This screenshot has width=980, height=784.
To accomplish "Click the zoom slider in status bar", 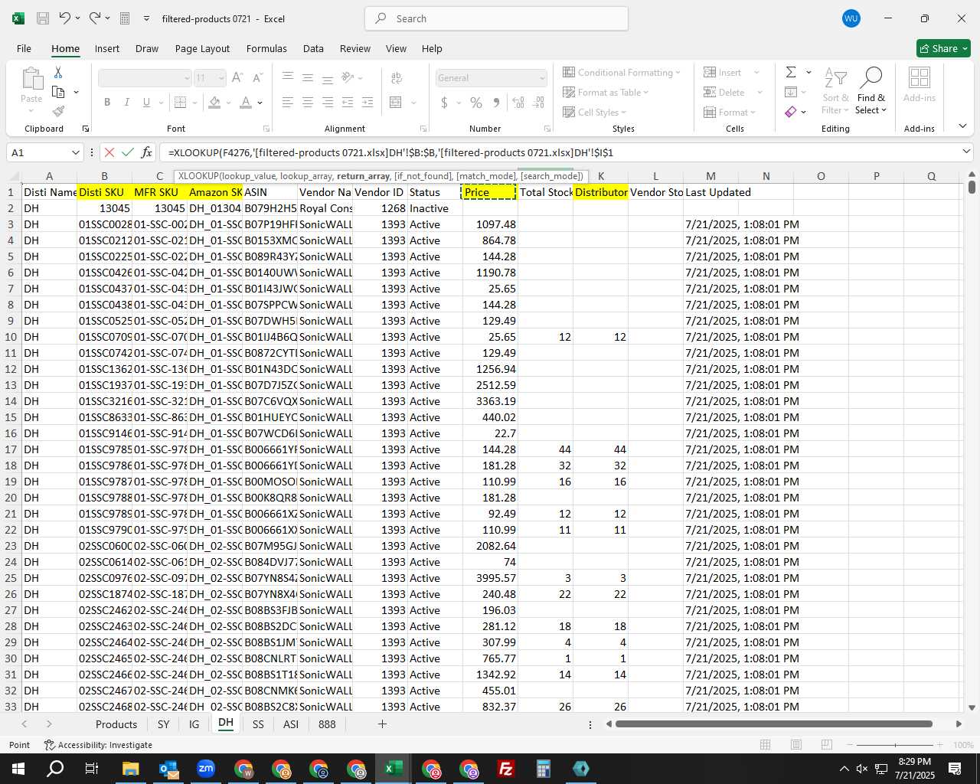I will point(896,745).
